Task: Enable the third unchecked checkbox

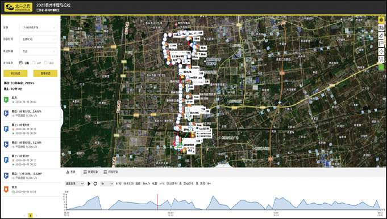Action: click(45, 63)
